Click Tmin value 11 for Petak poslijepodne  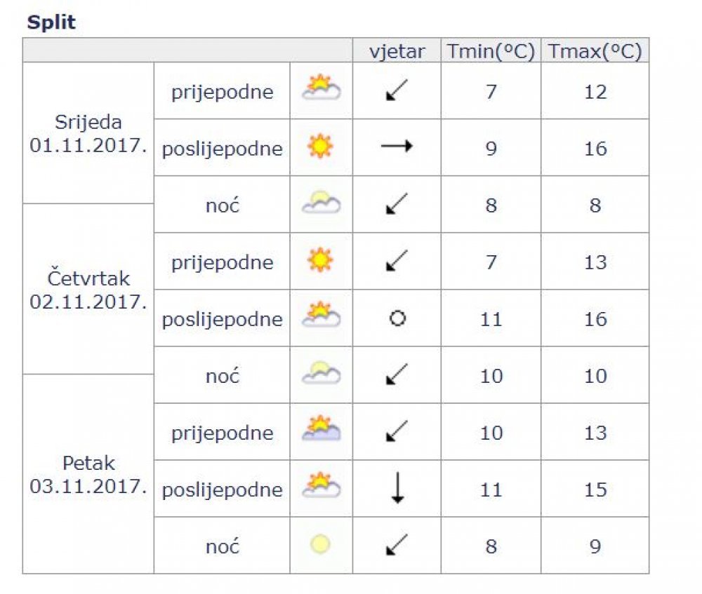click(491, 490)
